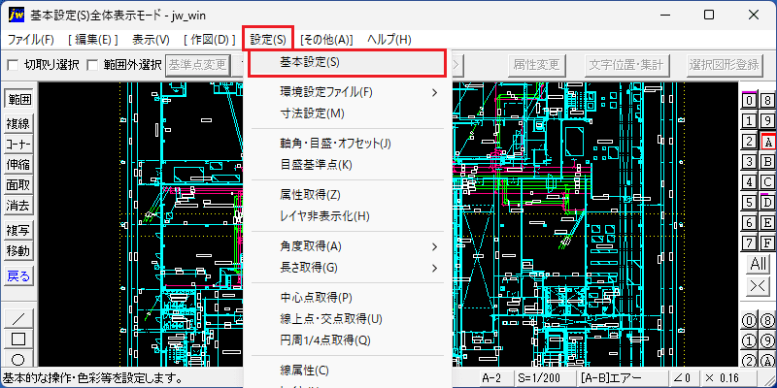Select the 面取 chamfer tool
The height and width of the screenshot is (388, 777).
pyautogui.click(x=18, y=184)
